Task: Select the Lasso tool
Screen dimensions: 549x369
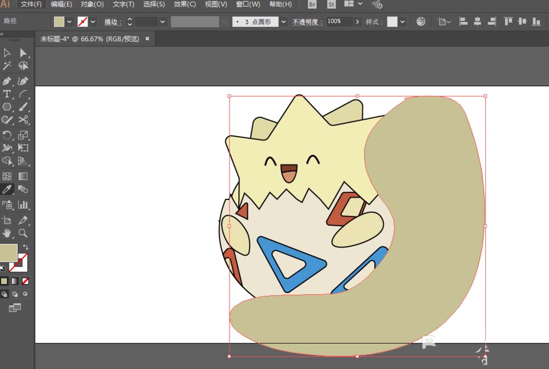Action: pos(23,66)
